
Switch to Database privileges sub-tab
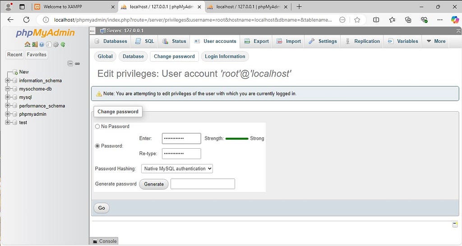click(x=133, y=56)
